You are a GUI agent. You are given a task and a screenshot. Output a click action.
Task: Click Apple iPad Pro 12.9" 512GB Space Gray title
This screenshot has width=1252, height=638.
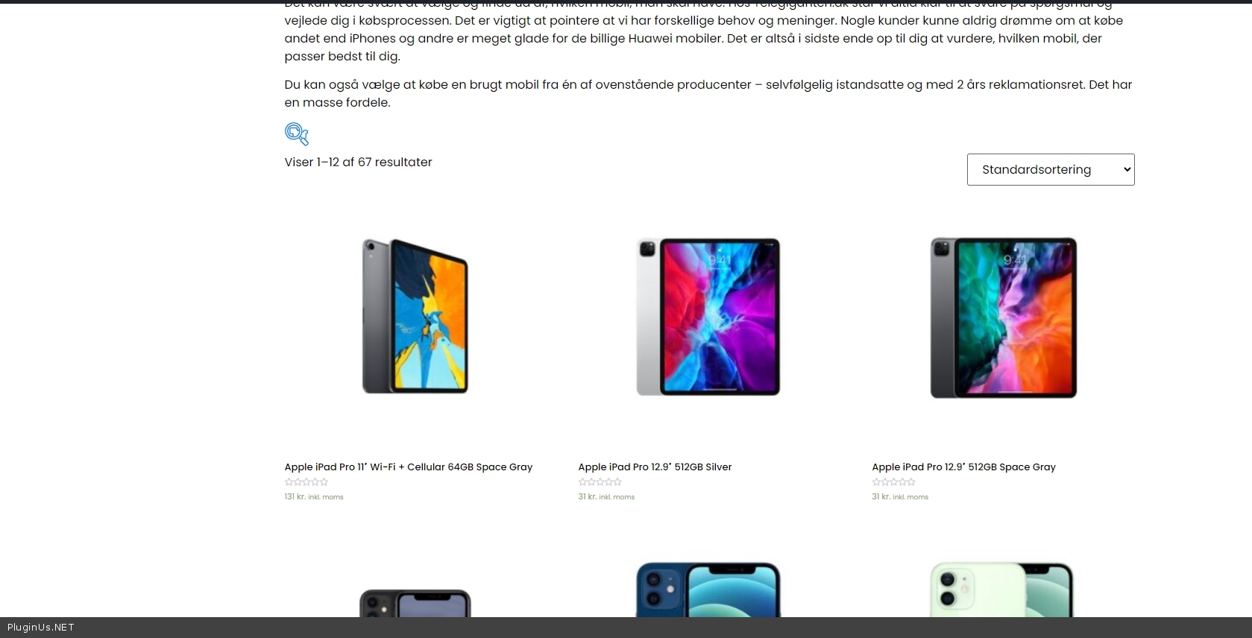(963, 467)
